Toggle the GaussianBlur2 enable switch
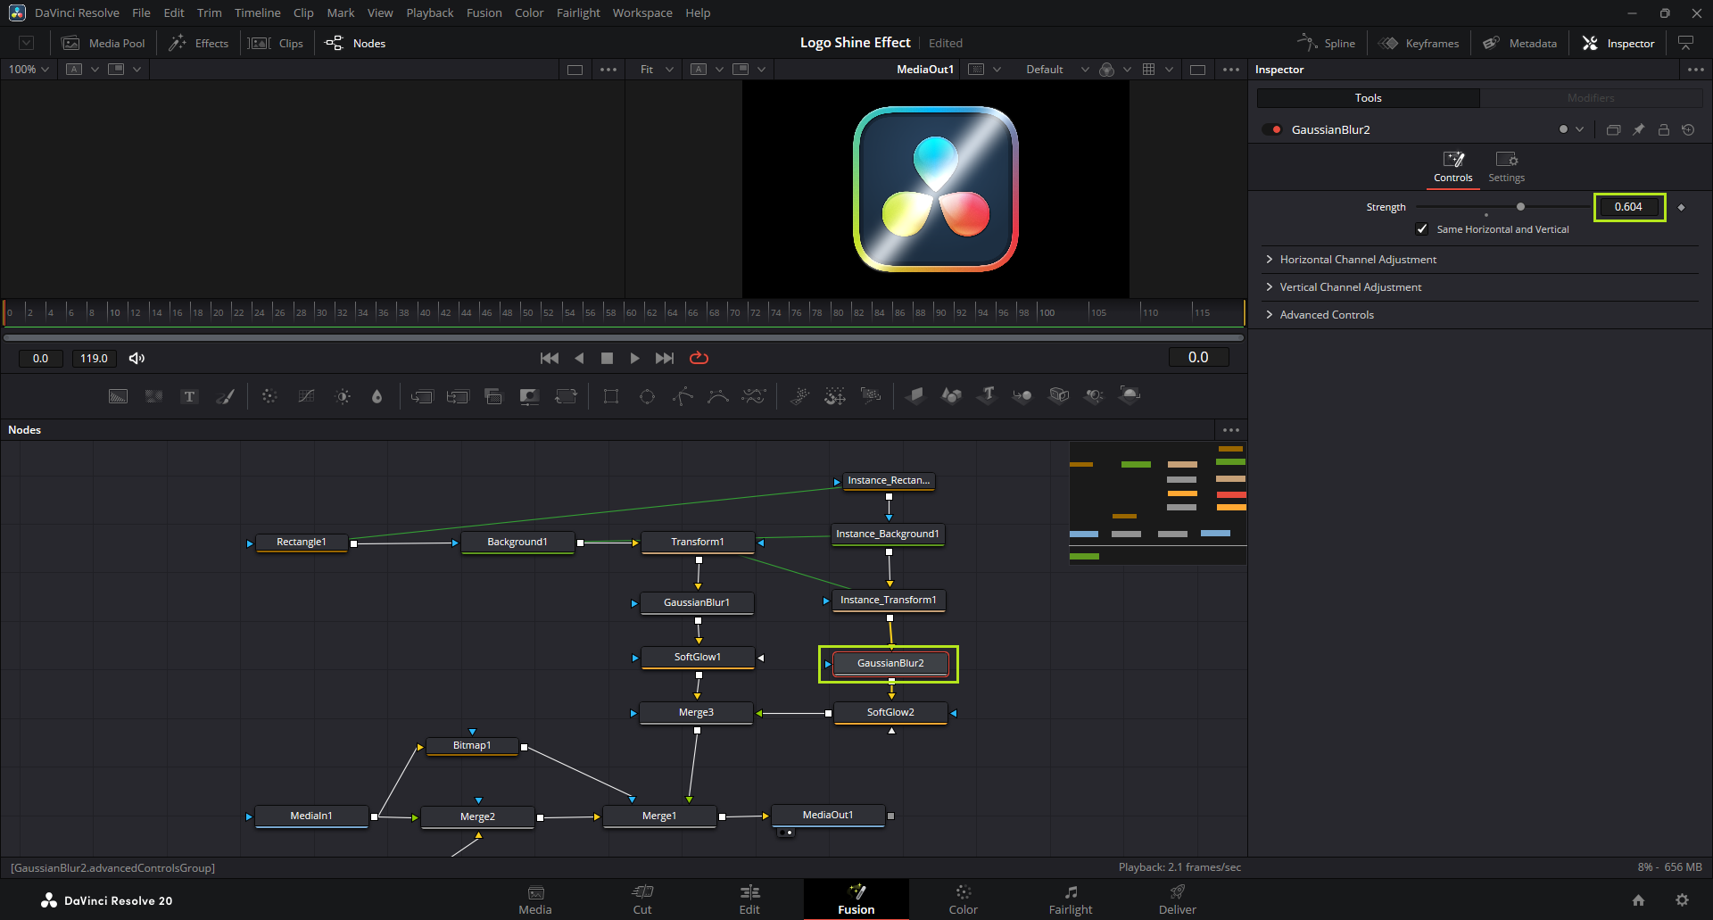Viewport: 1713px width, 920px height. (x=1272, y=129)
